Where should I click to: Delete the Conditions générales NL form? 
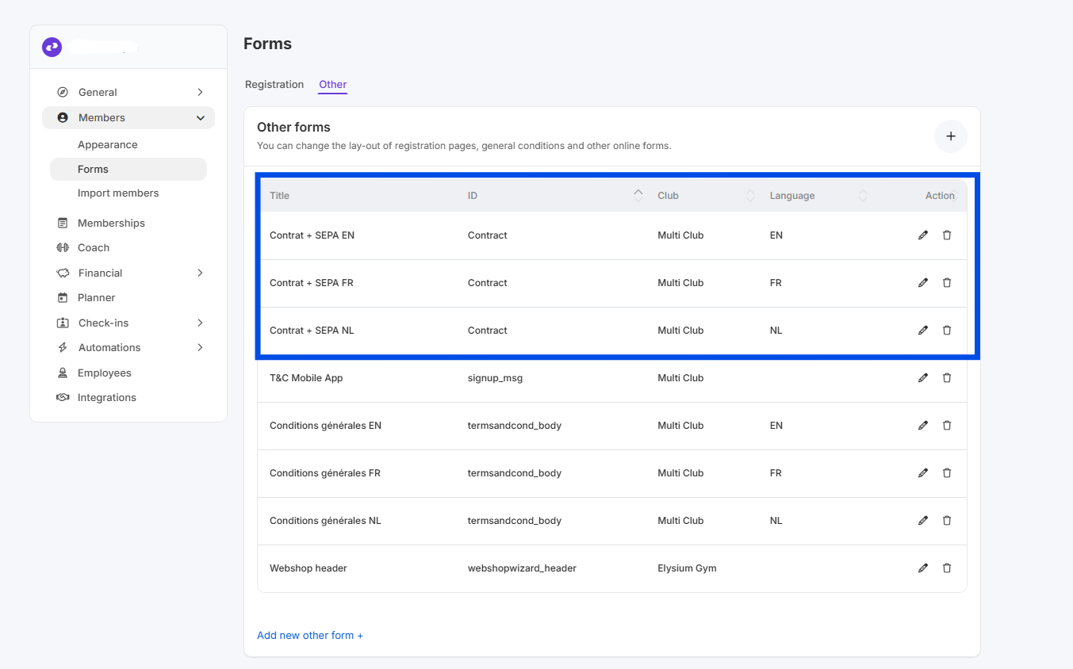point(947,521)
